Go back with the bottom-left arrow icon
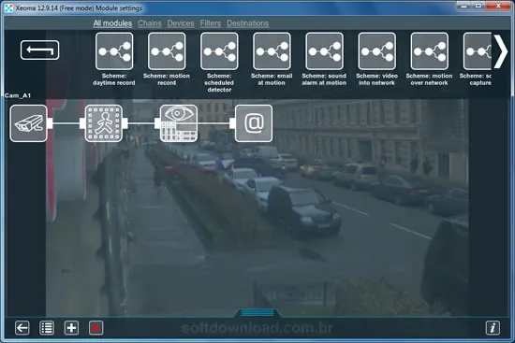Image resolution: width=515 pixels, height=343 pixels. tap(22, 328)
